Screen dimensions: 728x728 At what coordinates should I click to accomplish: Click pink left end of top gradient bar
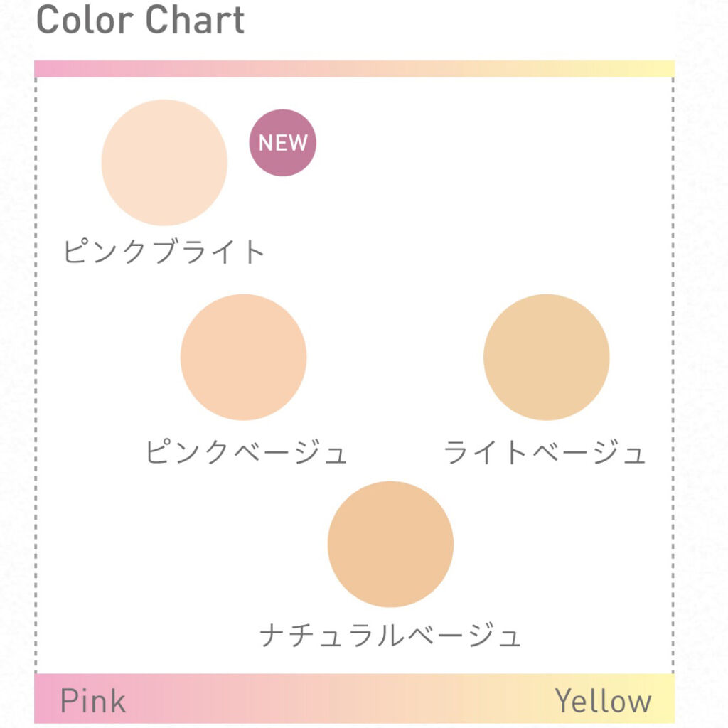pos(44,68)
